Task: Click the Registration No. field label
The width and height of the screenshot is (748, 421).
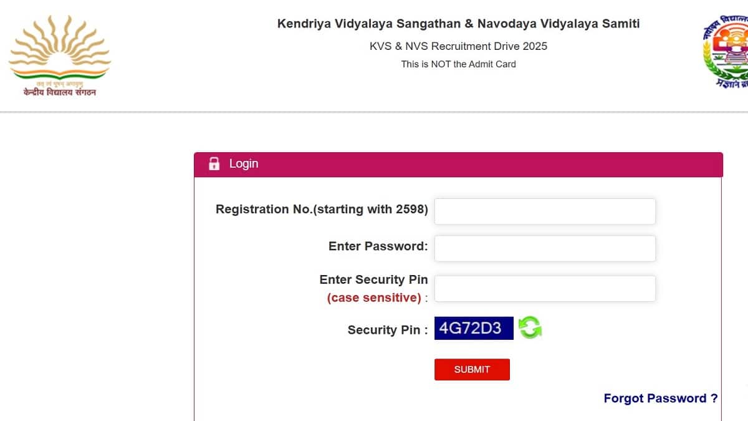Action: click(x=322, y=210)
